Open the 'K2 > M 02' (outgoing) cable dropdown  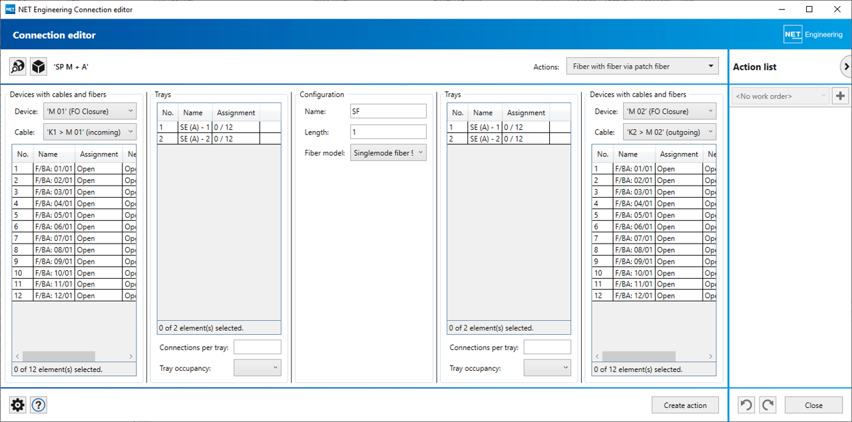pos(670,132)
